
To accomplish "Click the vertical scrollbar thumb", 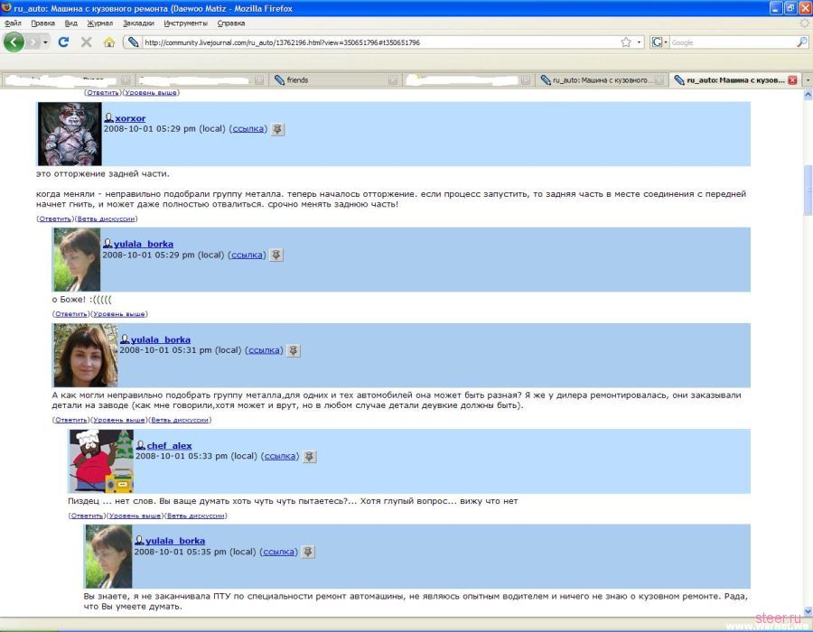I will click(808, 190).
